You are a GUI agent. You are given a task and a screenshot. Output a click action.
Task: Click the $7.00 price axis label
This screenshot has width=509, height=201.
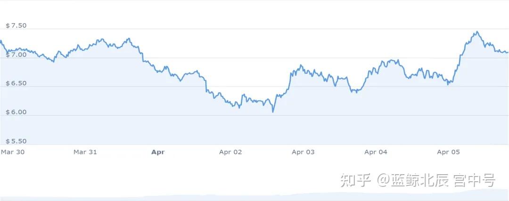16,55
